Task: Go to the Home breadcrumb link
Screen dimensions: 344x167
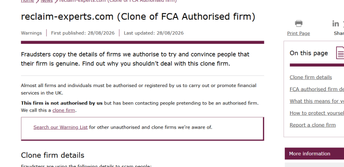Action: [x=27, y=1]
